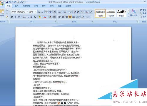This screenshot has height=106, width=147.
Task: Click the Undo icon in quick access toolbar
Action: pyautogui.click(x=10, y=2)
